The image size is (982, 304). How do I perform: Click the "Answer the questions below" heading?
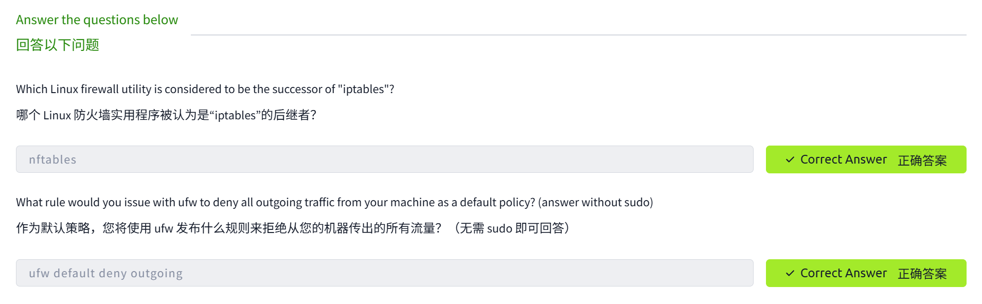(x=97, y=20)
